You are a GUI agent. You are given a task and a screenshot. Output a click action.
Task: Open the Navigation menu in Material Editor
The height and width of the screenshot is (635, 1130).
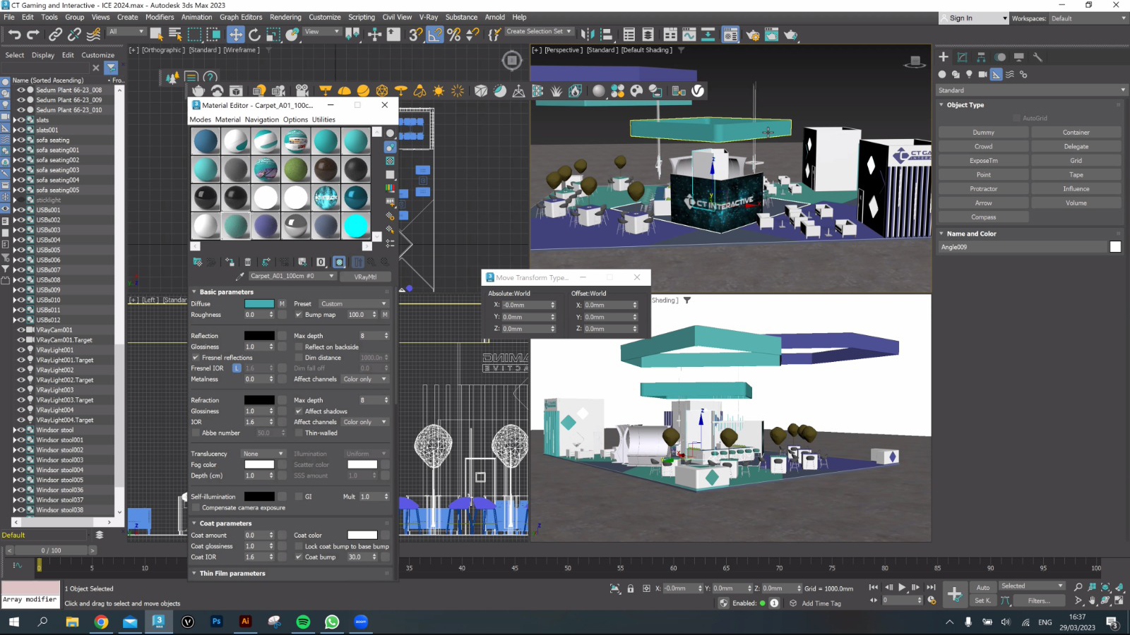(261, 120)
